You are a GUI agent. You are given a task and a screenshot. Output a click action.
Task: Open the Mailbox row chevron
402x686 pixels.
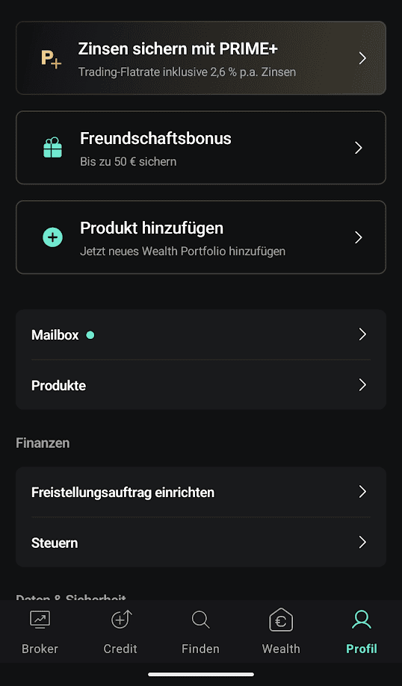click(x=362, y=334)
